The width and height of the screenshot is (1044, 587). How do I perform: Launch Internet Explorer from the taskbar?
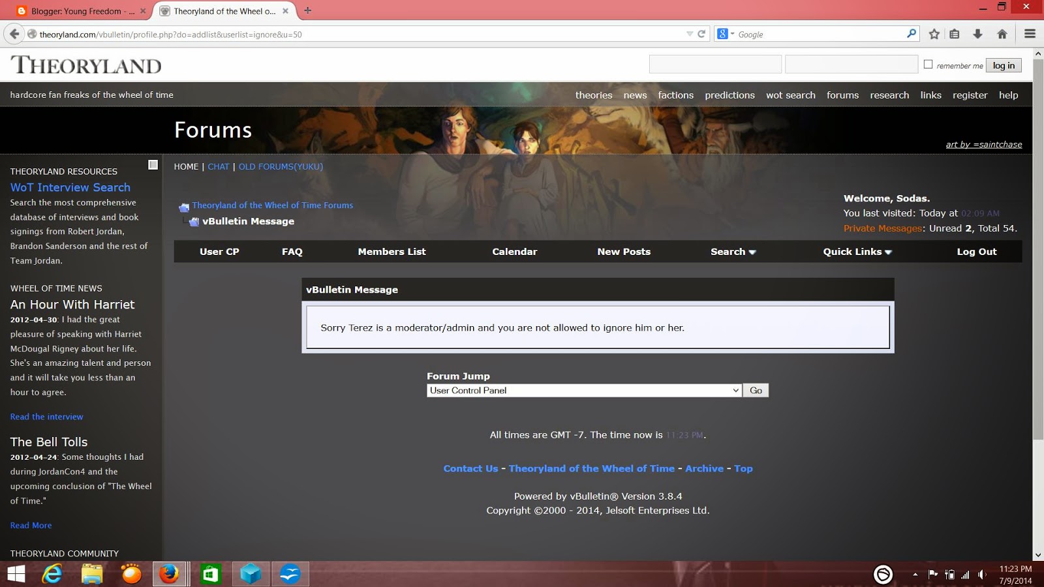[x=52, y=574]
